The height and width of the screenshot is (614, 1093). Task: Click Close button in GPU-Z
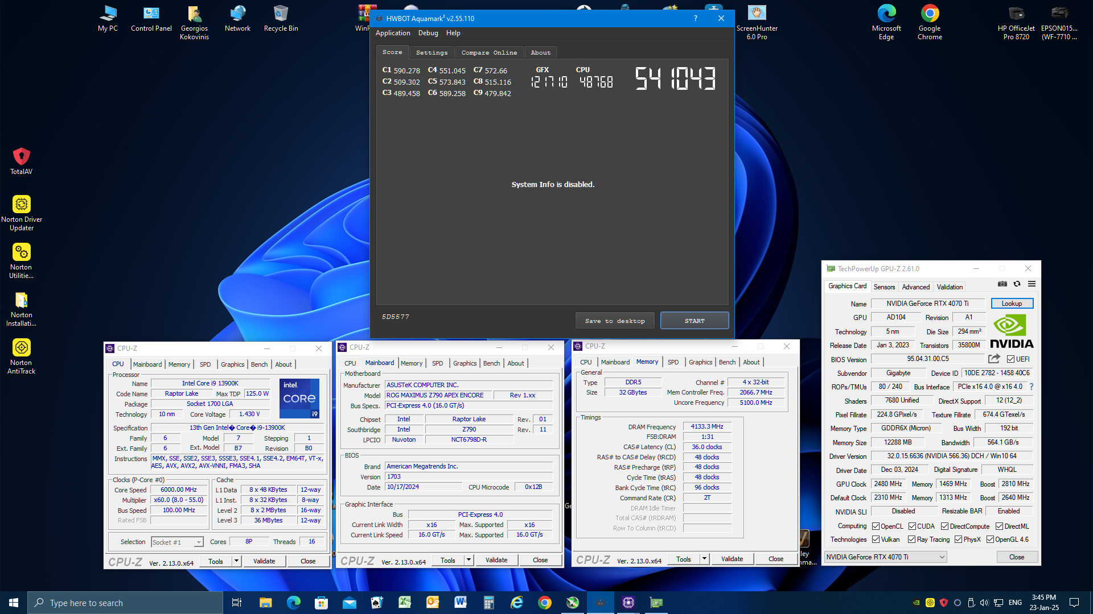[1017, 557]
